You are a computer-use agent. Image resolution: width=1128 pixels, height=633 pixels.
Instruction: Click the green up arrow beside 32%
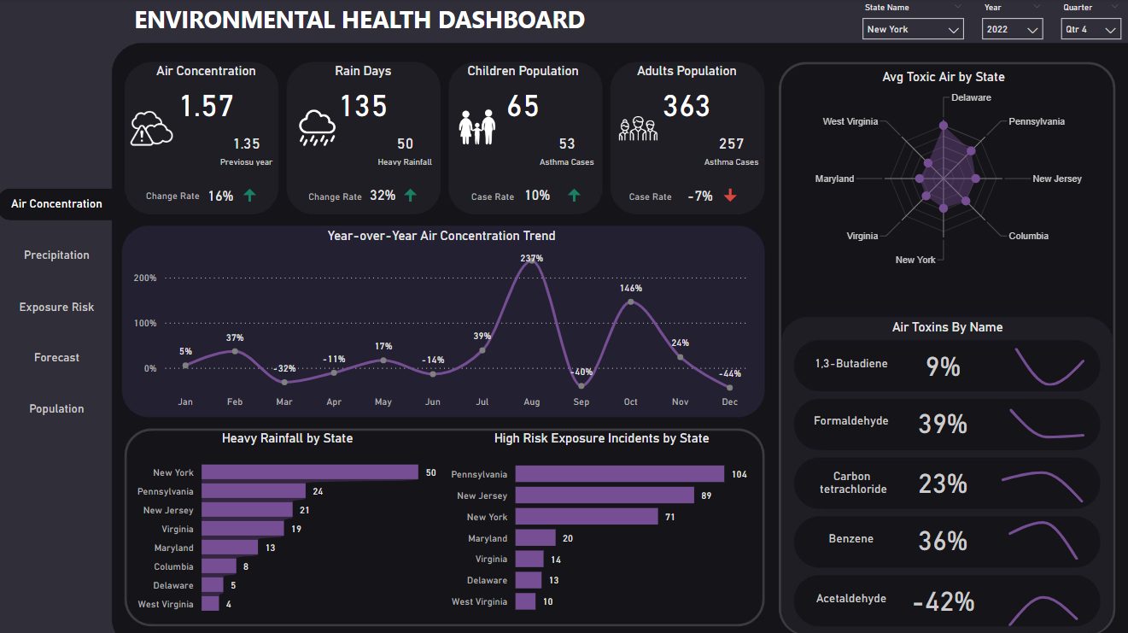tap(411, 196)
